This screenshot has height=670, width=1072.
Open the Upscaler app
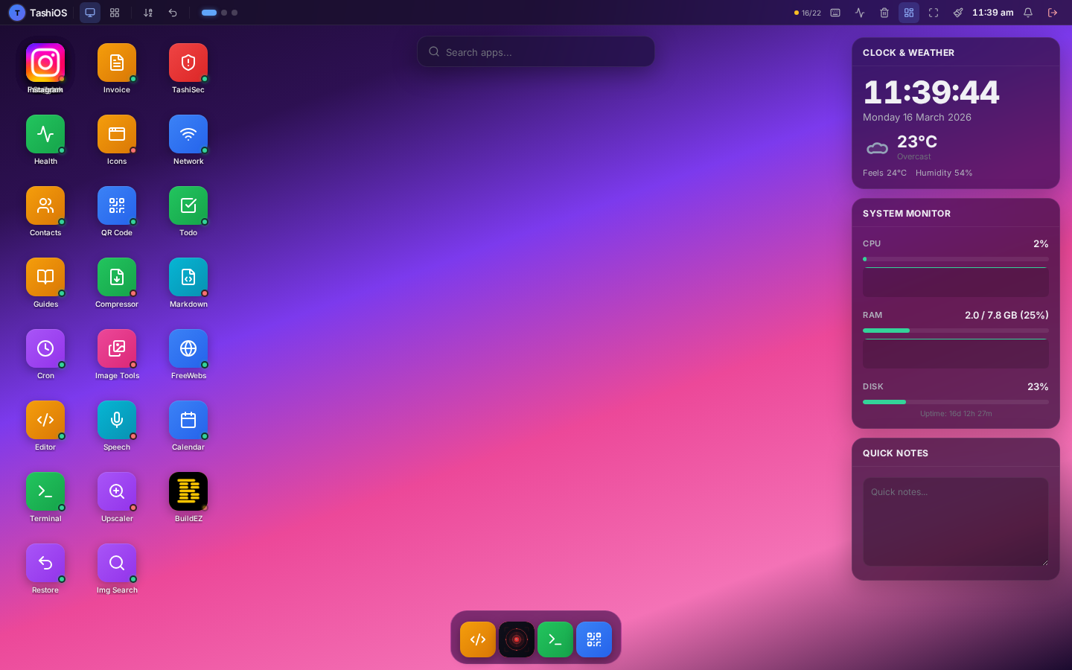pos(116,492)
